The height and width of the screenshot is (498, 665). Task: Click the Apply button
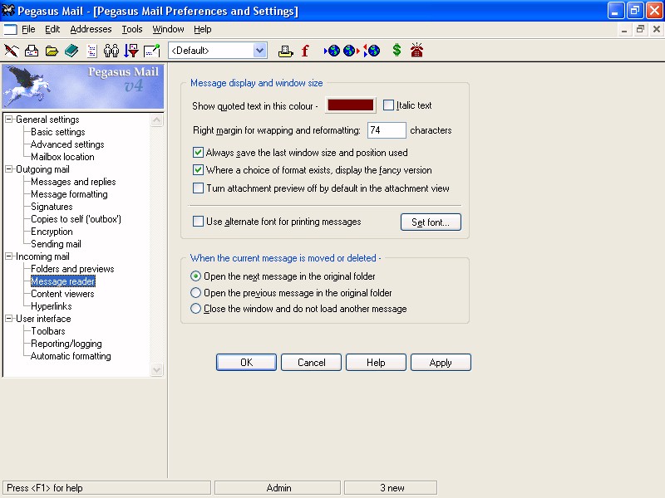pos(441,363)
